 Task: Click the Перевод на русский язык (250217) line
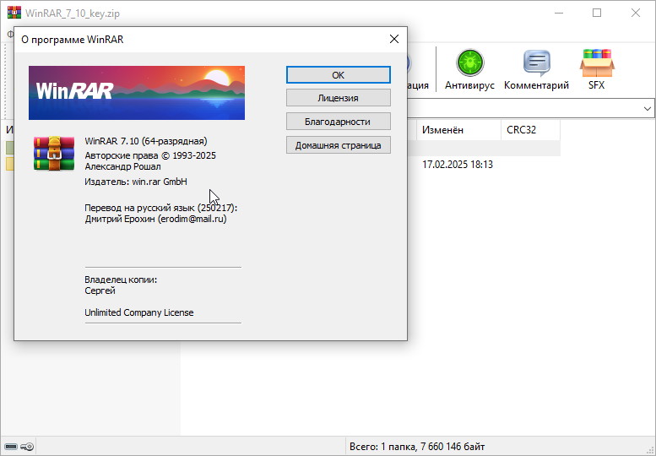click(160, 208)
